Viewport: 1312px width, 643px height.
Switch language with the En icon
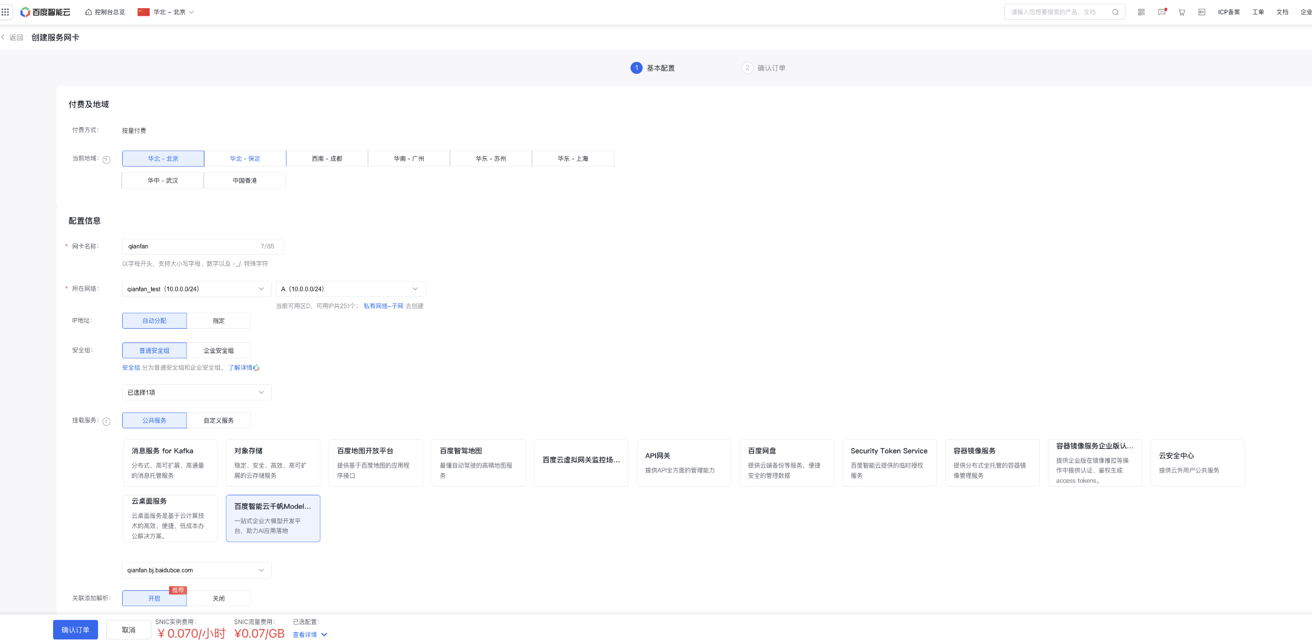pyautogui.click(x=1202, y=12)
